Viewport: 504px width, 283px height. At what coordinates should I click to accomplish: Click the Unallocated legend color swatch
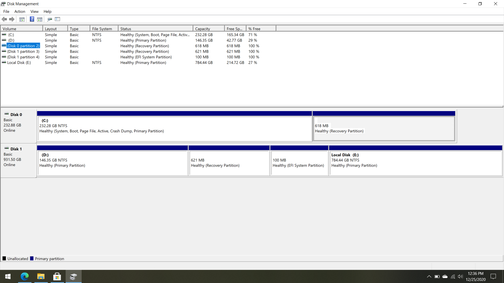(x=4, y=258)
